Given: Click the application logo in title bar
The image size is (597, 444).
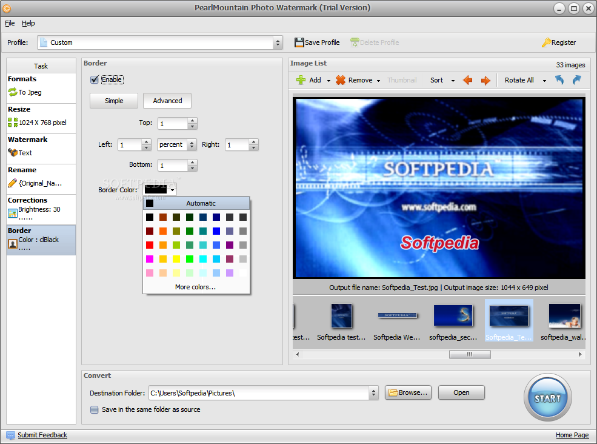Looking at the screenshot, I should pos(7,8).
